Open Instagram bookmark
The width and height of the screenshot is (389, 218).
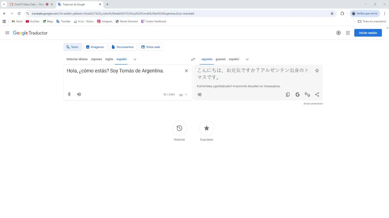105,21
